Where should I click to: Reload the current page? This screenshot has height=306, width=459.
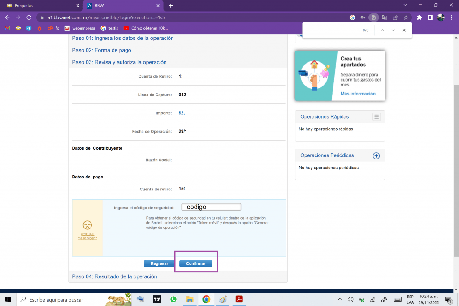pyautogui.click(x=29, y=17)
